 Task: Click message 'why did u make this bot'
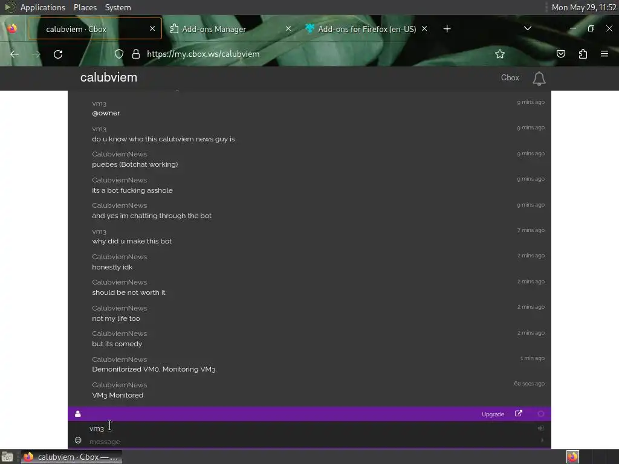coord(132,241)
